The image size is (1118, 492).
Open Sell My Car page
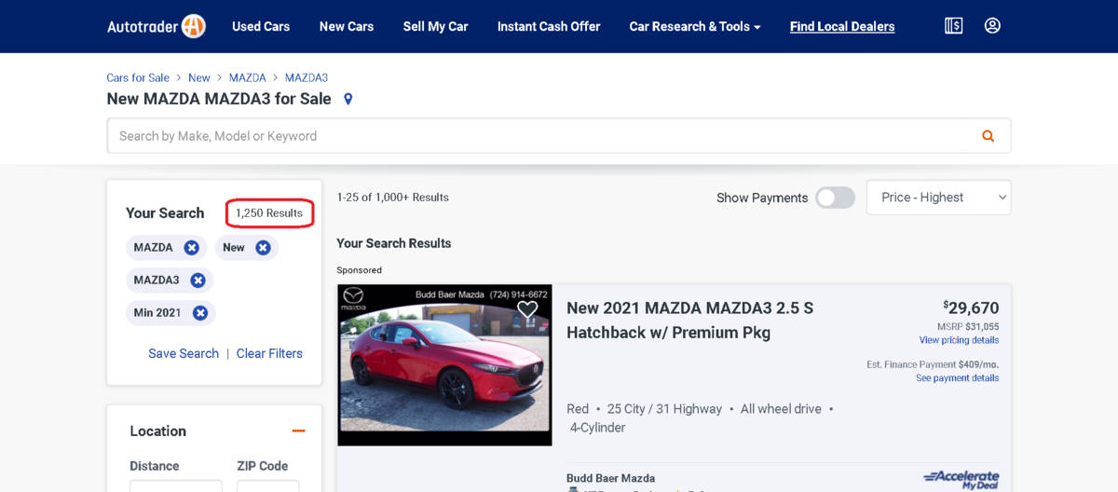point(435,26)
